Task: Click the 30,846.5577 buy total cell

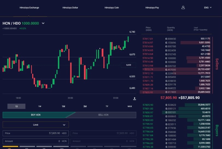Action: 204,105
